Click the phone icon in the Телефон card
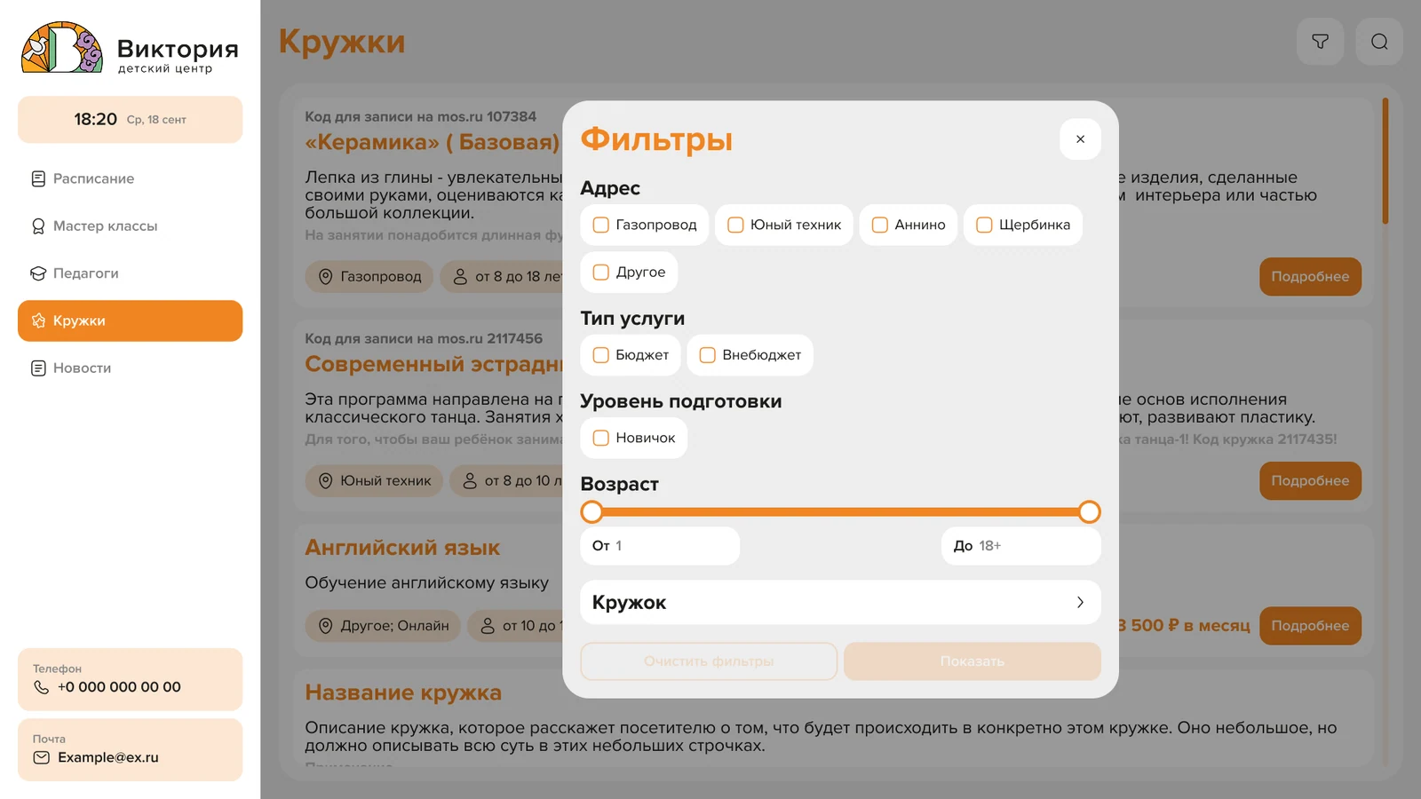 [x=41, y=687]
